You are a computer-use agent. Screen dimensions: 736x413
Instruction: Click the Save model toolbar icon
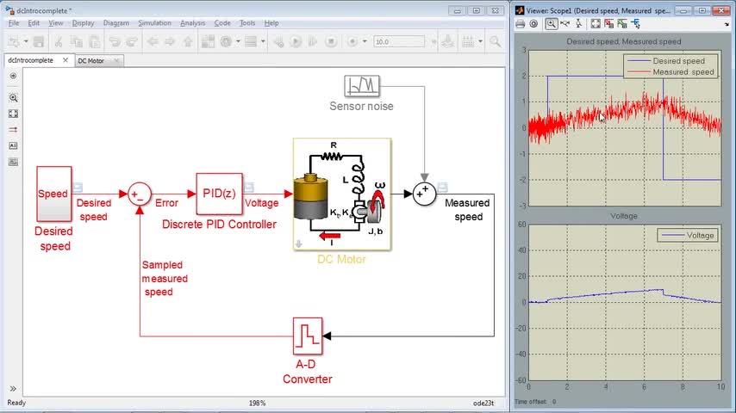coord(39,41)
